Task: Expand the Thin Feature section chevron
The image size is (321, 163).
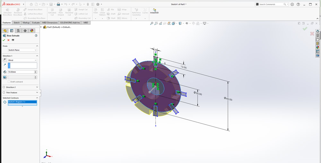Action: (x=37, y=93)
